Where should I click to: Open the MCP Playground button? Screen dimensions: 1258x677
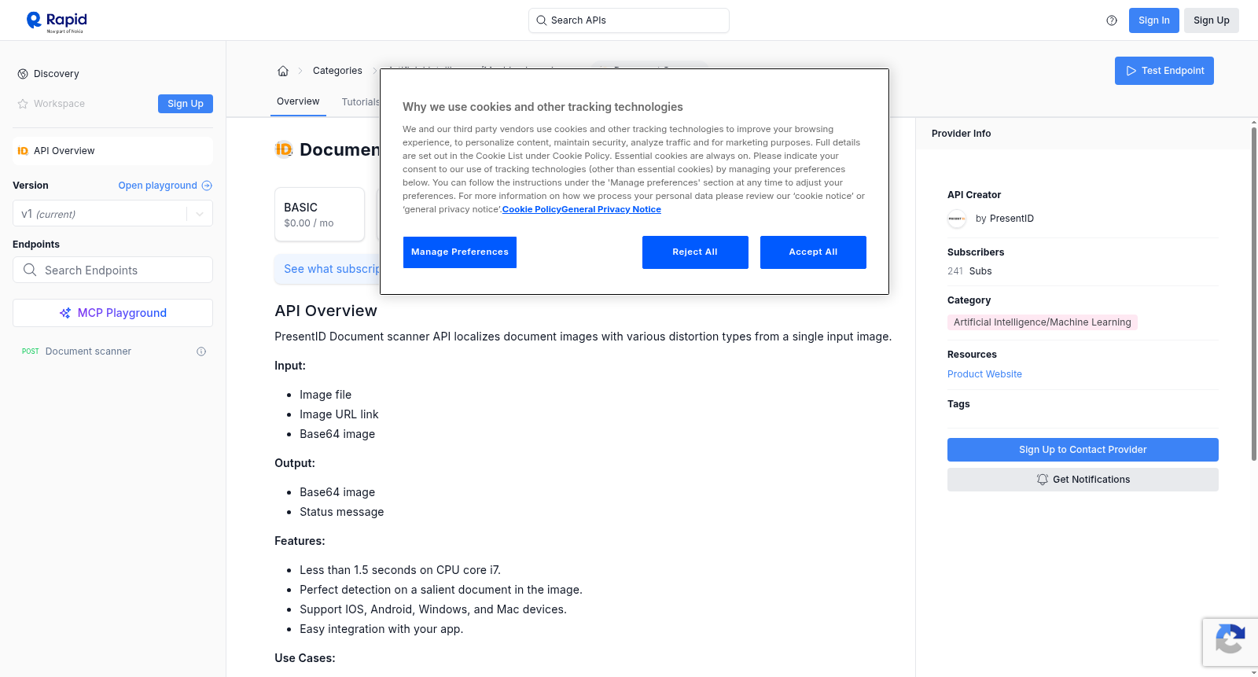pyautogui.click(x=112, y=313)
